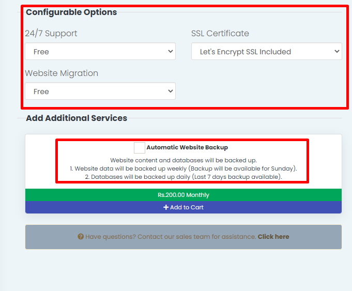Screen dimensions: 352x291
Task: Click the Automatic Website Backup label text
Action: [187, 147]
